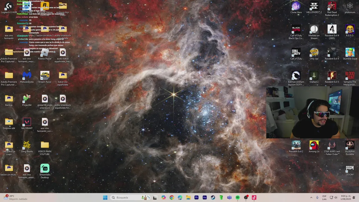This screenshot has height=202, width=359.
Task: Launch DOOM from the desktop
Action: click(x=350, y=171)
